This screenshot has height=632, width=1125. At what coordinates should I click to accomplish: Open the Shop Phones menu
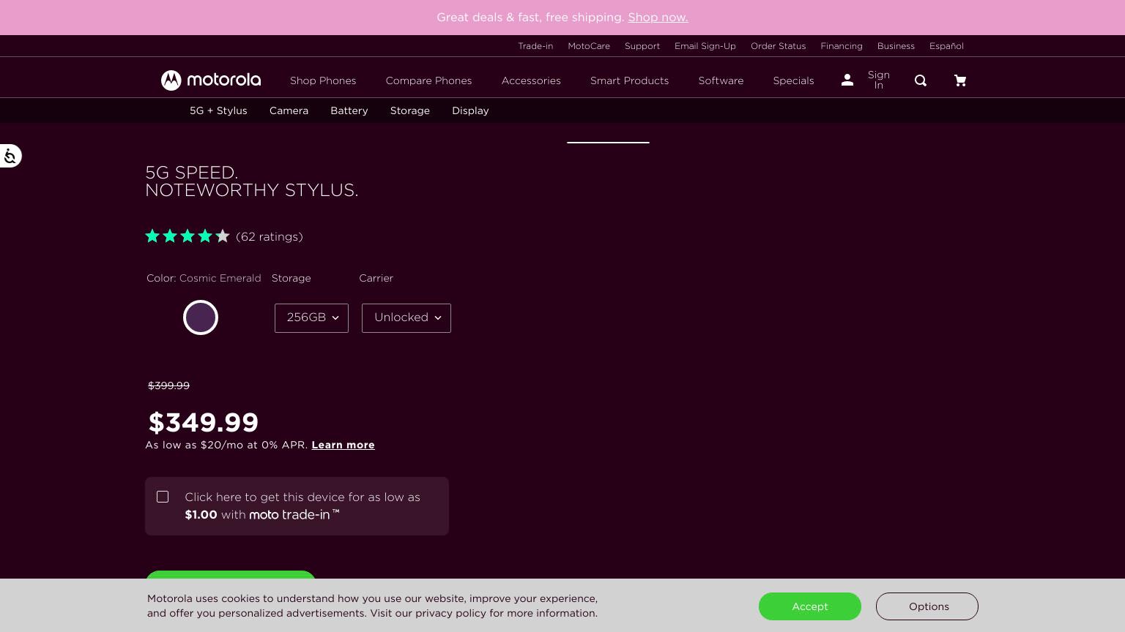pyautogui.click(x=323, y=80)
